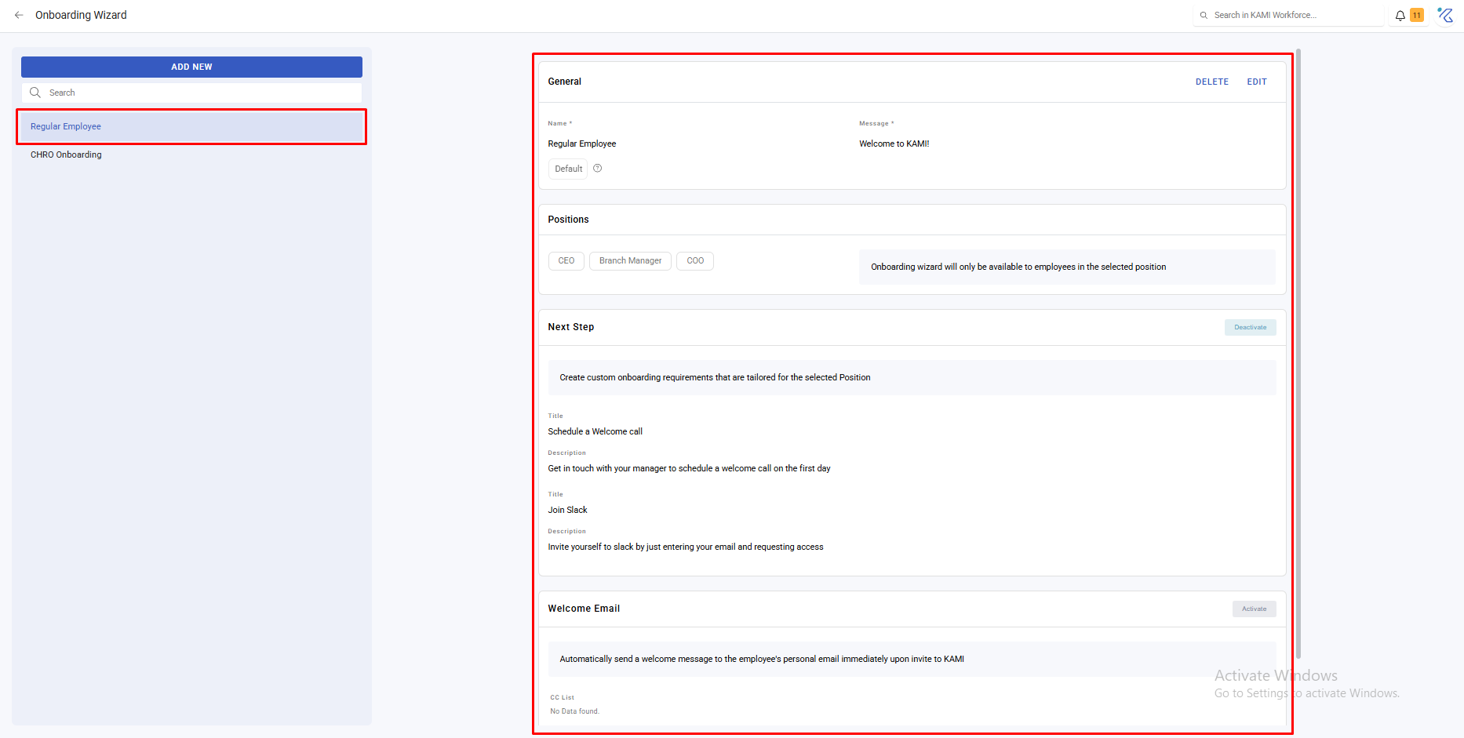Screen dimensions: 1464x738
Task: Click the COO position chip
Action: [695, 260]
